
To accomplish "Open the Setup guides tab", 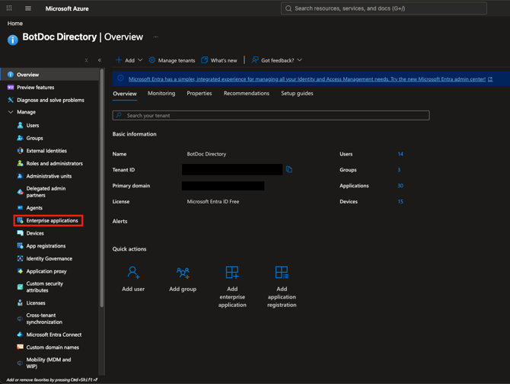I will click(297, 94).
